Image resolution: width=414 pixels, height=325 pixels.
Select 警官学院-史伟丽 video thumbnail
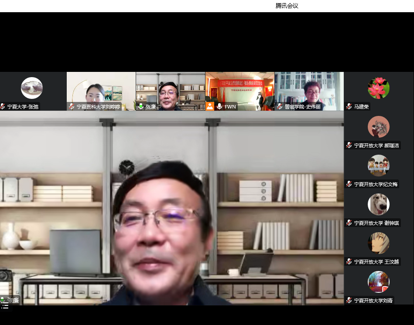[x=309, y=89]
